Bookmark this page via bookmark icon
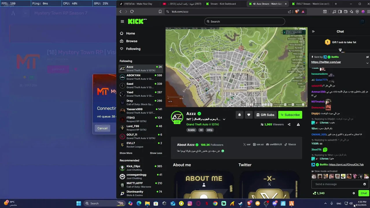 coord(160,12)
